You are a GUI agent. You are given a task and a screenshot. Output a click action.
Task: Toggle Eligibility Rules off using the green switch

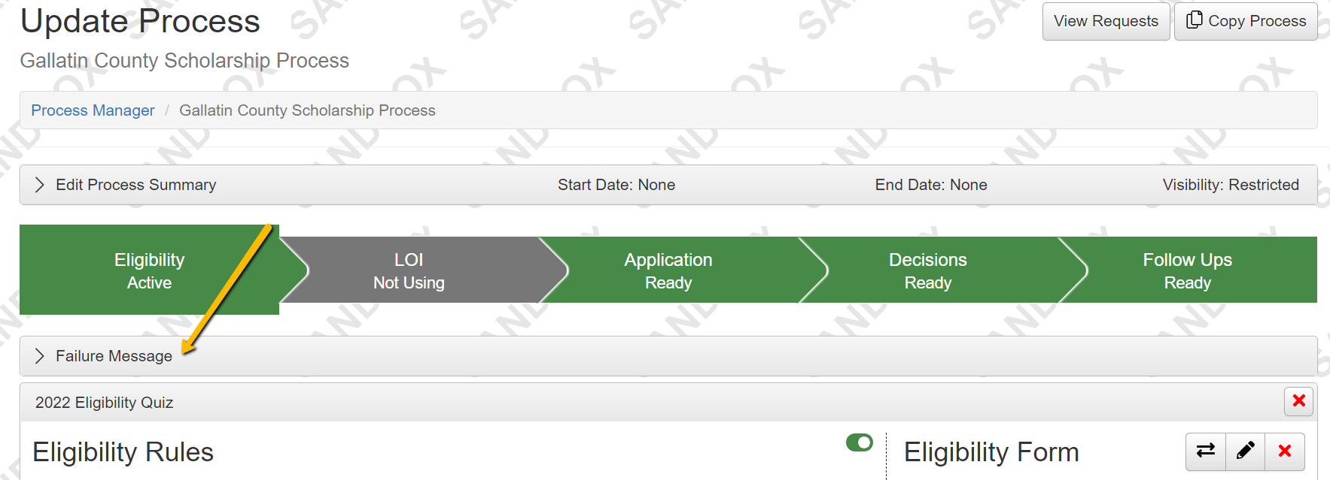tap(857, 443)
